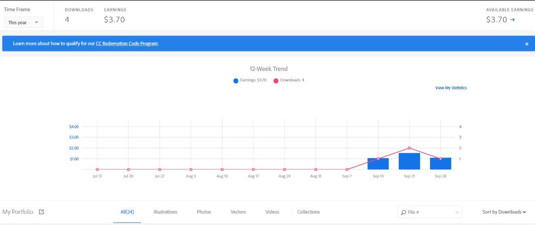The image size is (535, 225).
Task: Click the $3.70 Earnings value at top
Action: tap(114, 20)
